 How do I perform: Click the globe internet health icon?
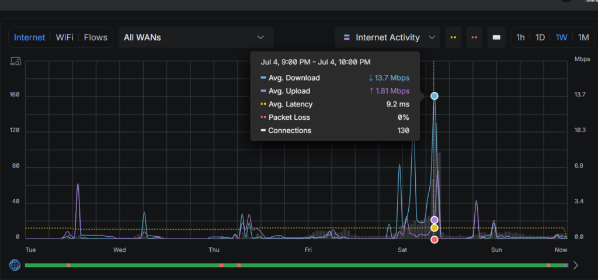click(15, 265)
